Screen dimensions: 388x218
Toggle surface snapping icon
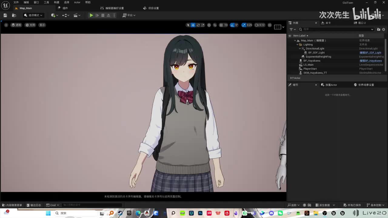click(215, 25)
